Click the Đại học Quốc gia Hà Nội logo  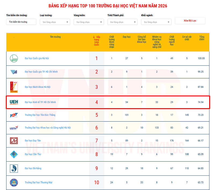click(x=14, y=59)
